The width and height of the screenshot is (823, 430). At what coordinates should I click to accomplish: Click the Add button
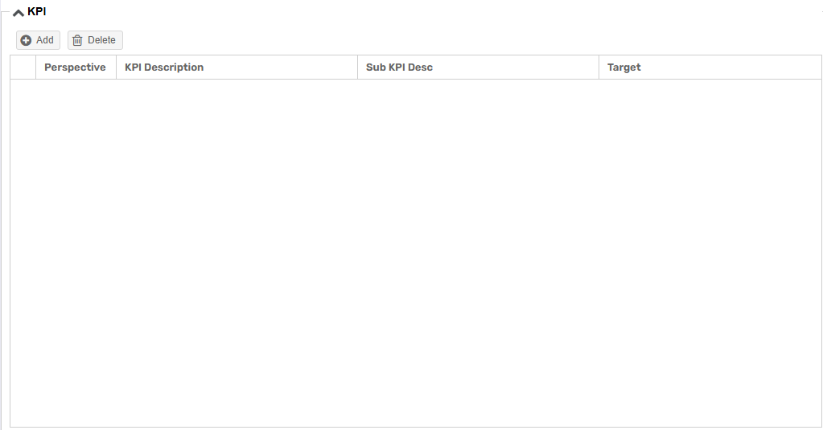[38, 40]
